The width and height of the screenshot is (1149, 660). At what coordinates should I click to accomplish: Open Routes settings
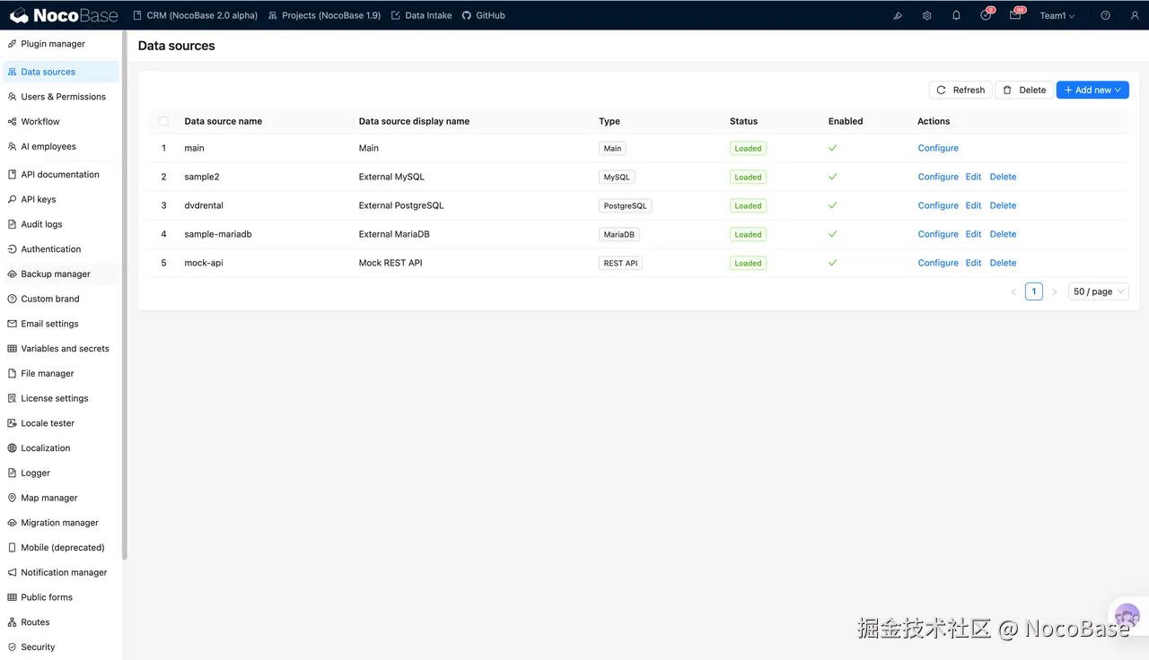point(61,622)
